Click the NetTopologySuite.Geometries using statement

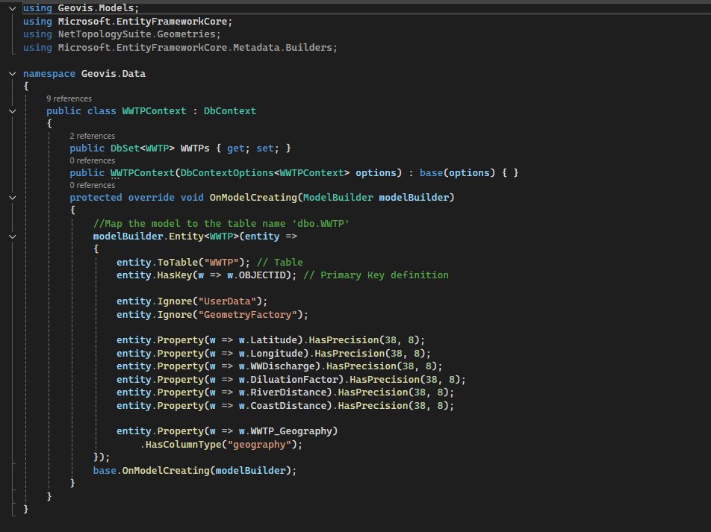(139, 34)
